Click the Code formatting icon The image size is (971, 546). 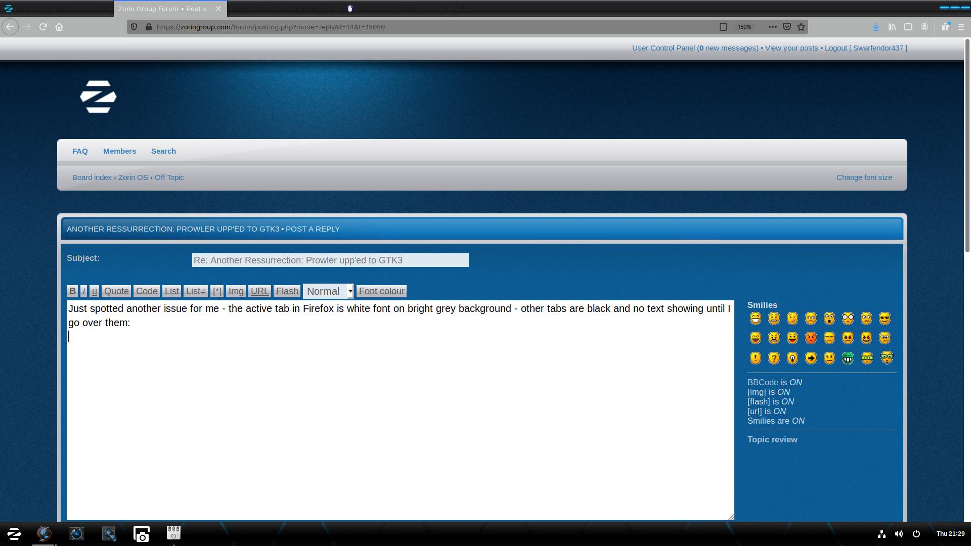(x=145, y=291)
